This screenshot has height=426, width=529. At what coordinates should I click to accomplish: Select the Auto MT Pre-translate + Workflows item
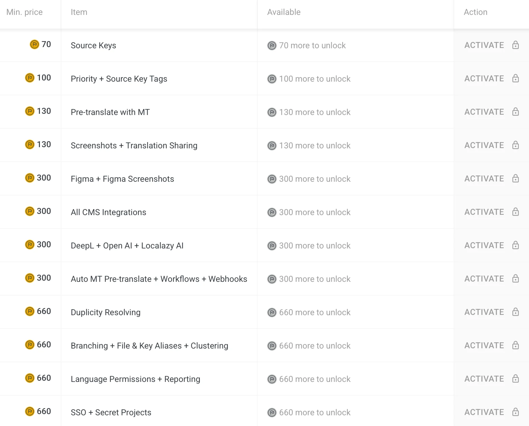click(159, 279)
